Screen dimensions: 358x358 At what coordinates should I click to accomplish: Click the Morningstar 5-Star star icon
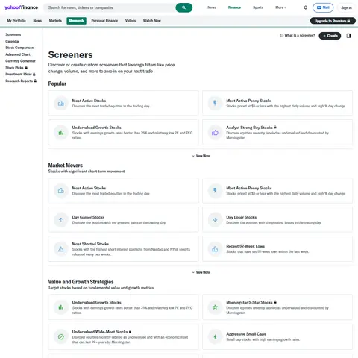click(x=215, y=307)
